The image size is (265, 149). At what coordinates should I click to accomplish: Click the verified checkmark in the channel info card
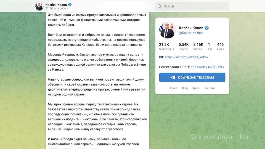pos(207,28)
